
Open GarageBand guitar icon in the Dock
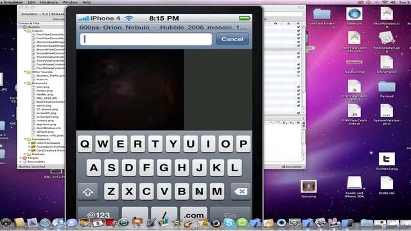coord(188,223)
